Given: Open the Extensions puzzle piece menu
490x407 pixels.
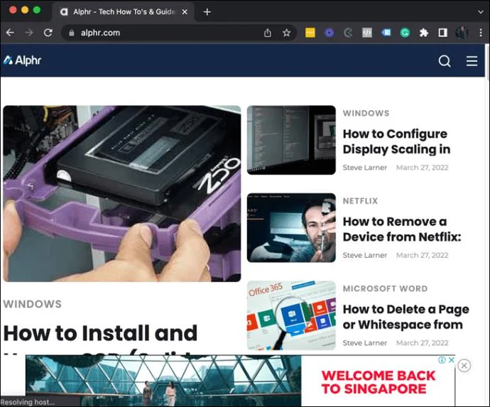Looking at the screenshot, I should click(424, 33).
